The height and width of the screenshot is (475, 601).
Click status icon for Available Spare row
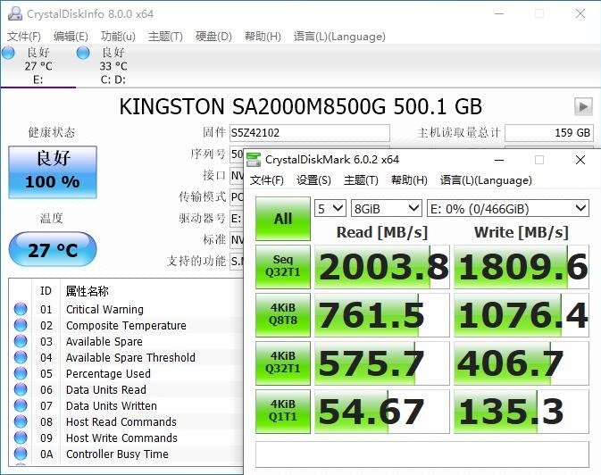(x=21, y=341)
